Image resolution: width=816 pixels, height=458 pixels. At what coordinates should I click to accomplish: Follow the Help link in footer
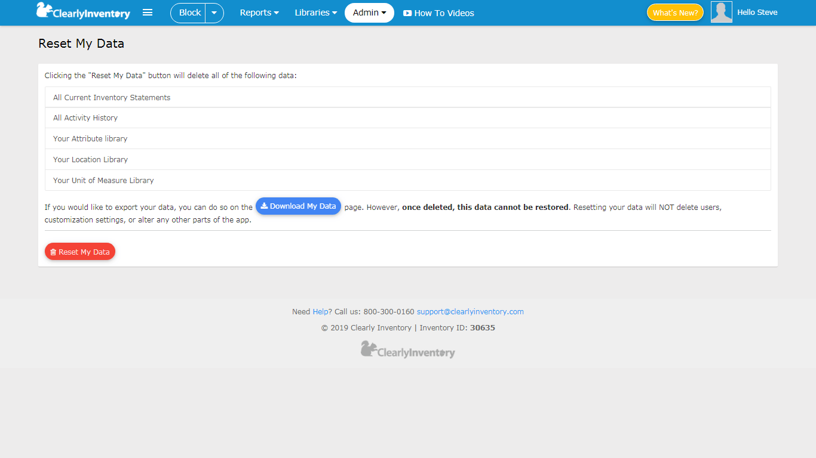tap(320, 311)
